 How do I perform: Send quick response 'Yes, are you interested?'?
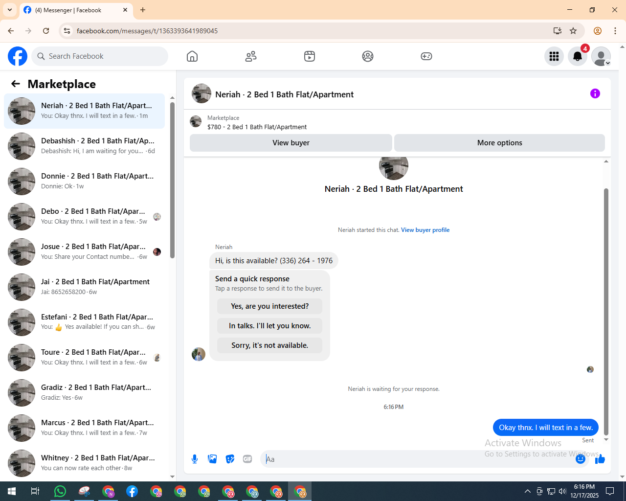click(x=269, y=306)
